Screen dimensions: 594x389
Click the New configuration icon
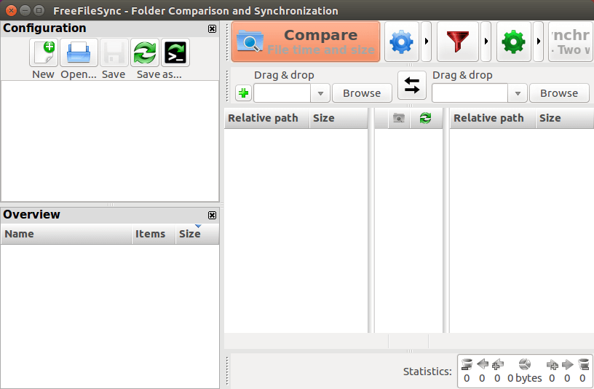[44, 53]
